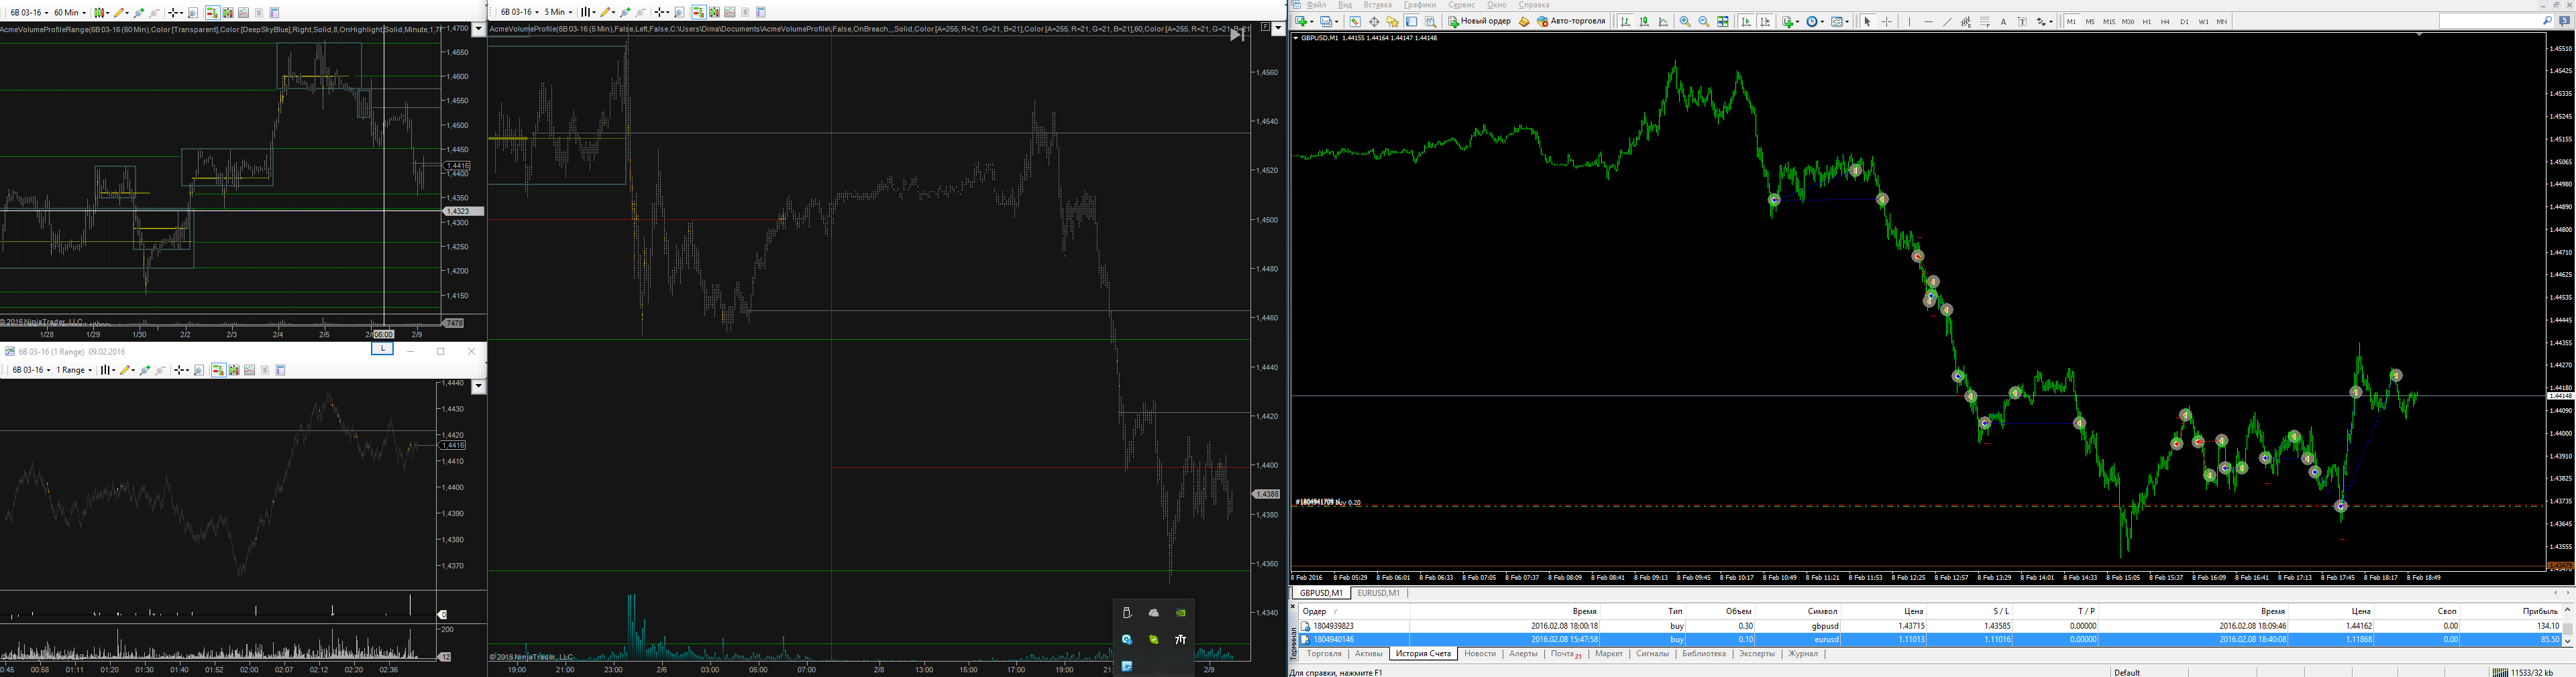Toggle chart shift in MetaTrader
This screenshot has height=677, width=2576.
[1765, 21]
